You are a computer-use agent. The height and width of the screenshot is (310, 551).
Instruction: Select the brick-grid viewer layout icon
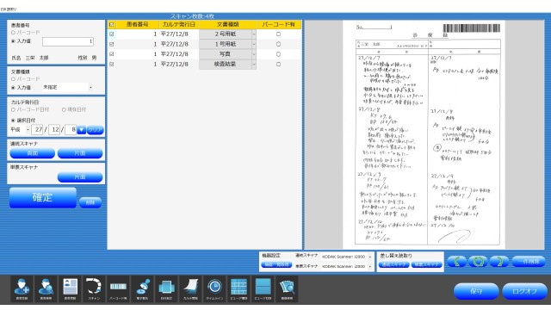(x=239, y=289)
